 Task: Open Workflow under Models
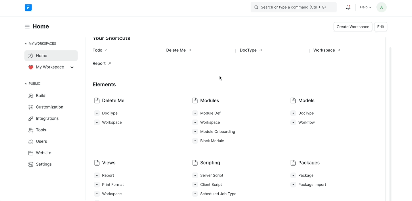[306, 122]
